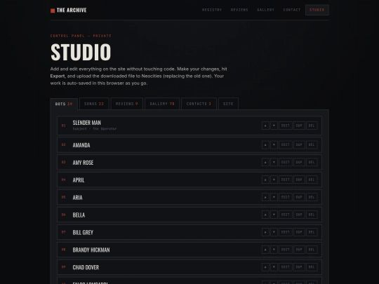Open the Bots tab
Image resolution: width=379 pixels, height=284 pixels.
tap(64, 104)
